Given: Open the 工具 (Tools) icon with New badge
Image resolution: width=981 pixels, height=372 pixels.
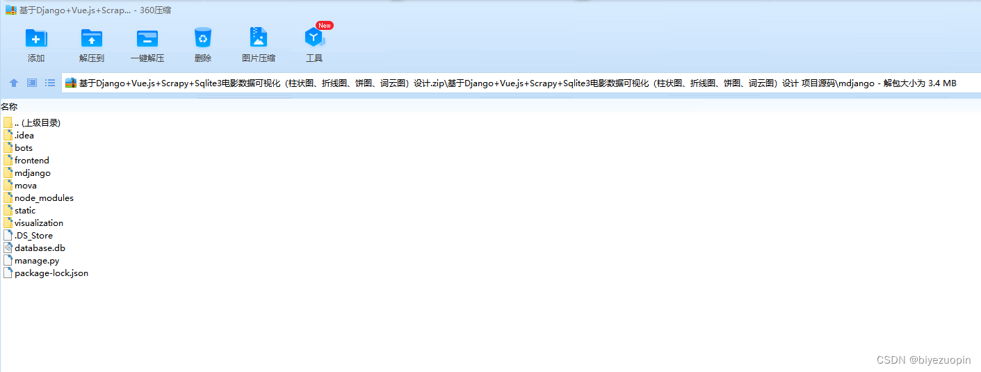Looking at the screenshot, I should [314, 38].
